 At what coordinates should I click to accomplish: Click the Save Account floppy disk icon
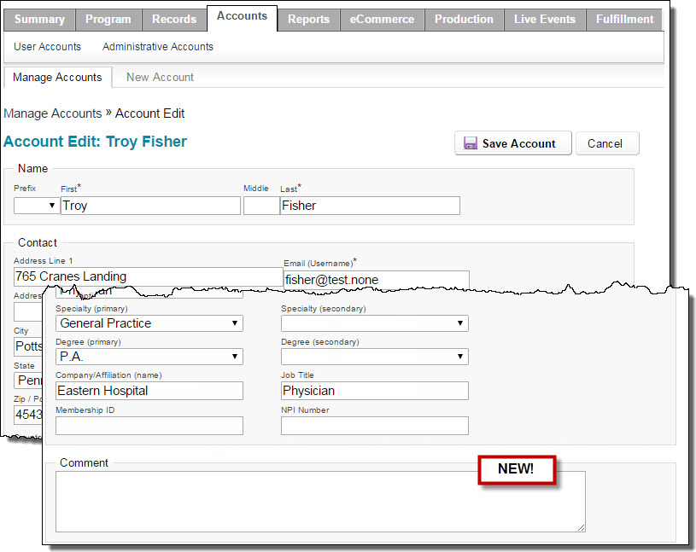[x=470, y=143]
